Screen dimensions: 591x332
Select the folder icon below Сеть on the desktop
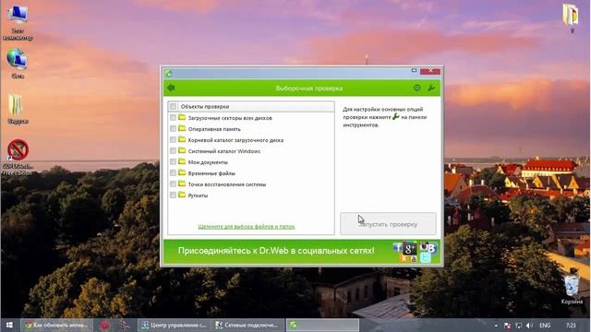(18, 109)
